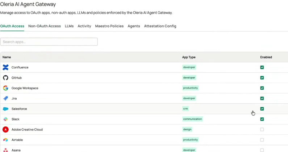
Task: Click the Jira logo icon
Action: coord(5,98)
